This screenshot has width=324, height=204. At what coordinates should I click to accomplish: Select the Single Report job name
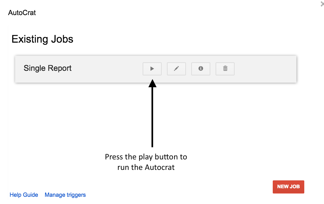pyautogui.click(x=48, y=68)
